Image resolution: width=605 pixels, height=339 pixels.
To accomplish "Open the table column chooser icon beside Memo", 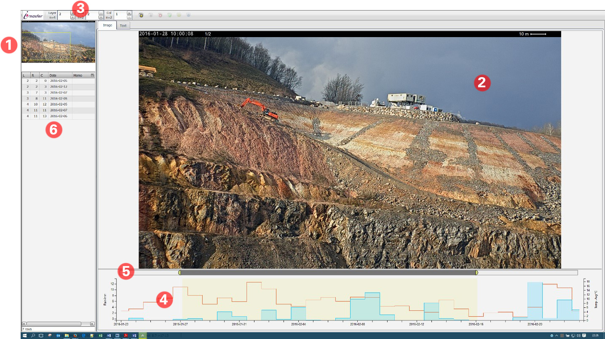I will (x=92, y=75).
